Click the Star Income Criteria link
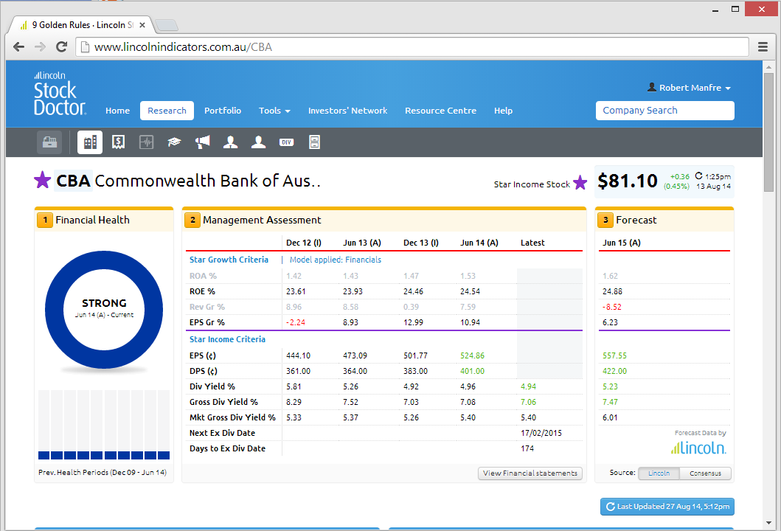This screenshot has height=531, width=781. [x=227, y=339]
